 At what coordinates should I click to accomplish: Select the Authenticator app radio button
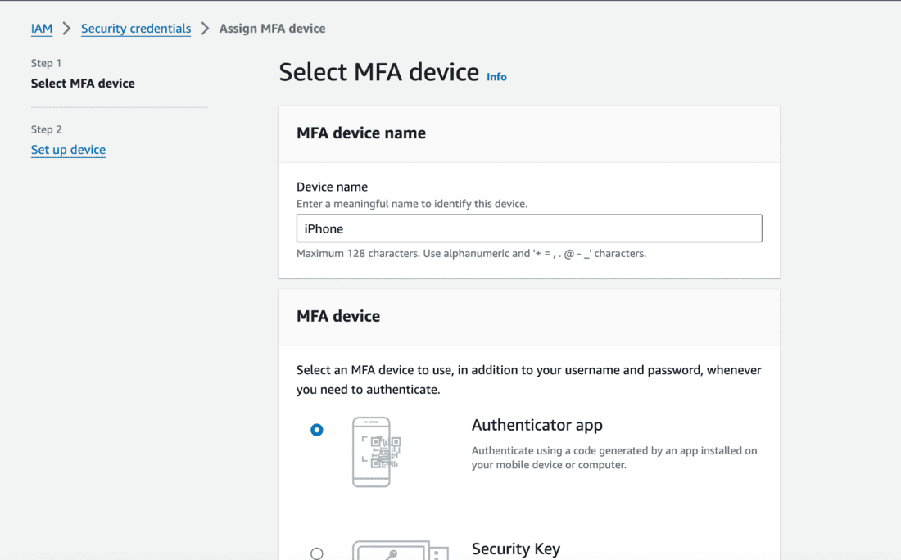point(317,430)
